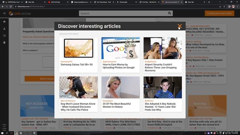The height and width of the screenshot is (135, 240).
Task: Open Airport Security article image
Action: (163, 48)
